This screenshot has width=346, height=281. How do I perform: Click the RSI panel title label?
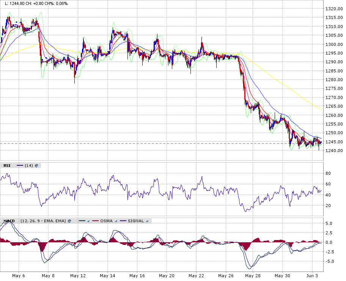pos(7,165)
